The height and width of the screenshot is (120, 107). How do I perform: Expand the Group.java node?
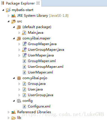[19, 84]
